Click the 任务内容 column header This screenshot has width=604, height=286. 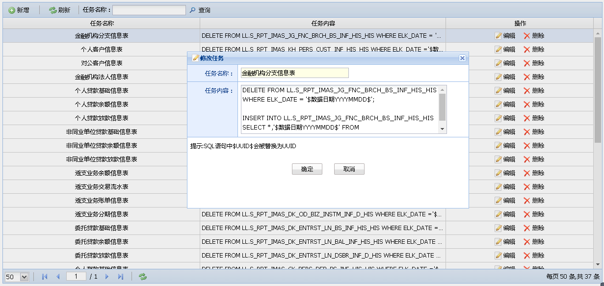[323, 24]
